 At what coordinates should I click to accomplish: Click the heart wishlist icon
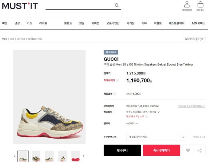188,151
